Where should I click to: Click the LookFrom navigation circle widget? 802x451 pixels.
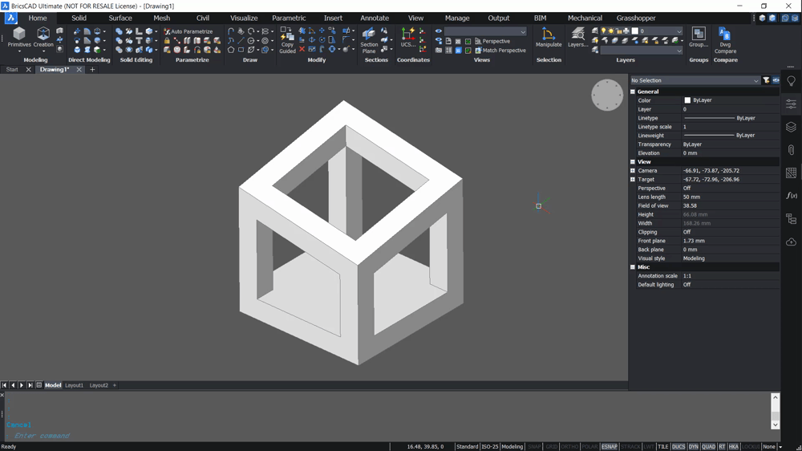607,95
